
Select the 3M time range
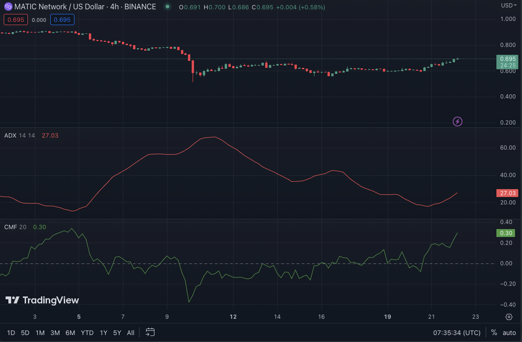pos(55,333)
